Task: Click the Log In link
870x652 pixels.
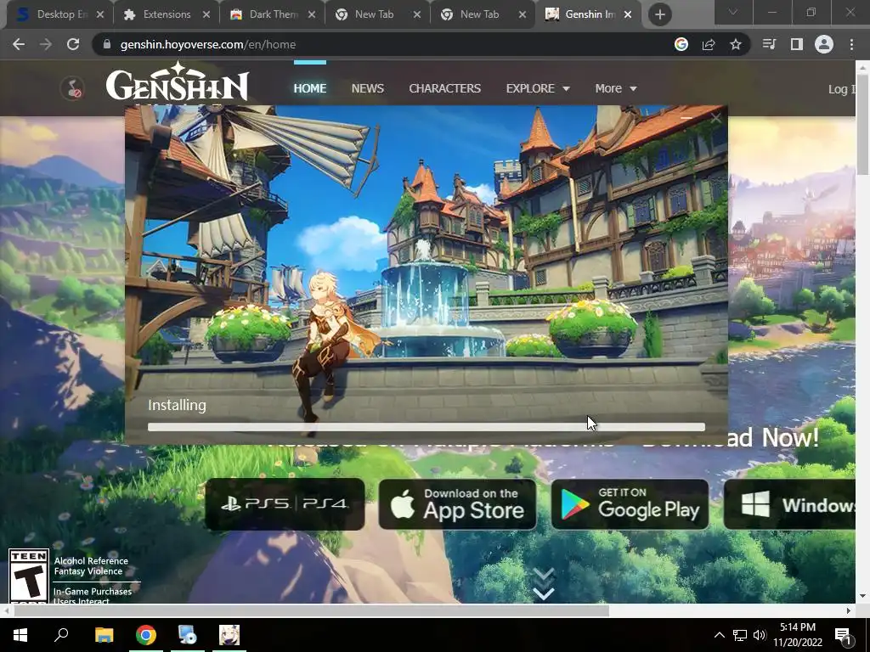Action: click(x=842, y=88)
